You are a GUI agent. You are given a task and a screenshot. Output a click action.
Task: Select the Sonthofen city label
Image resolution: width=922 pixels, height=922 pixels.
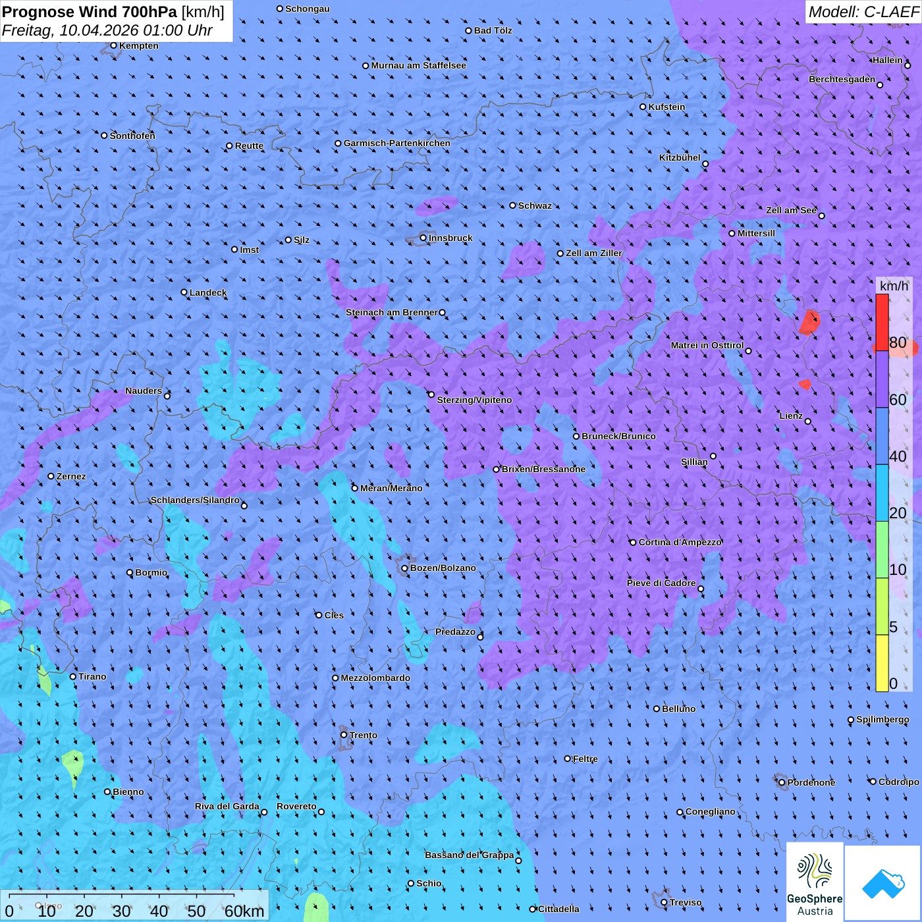pos(132,136)
